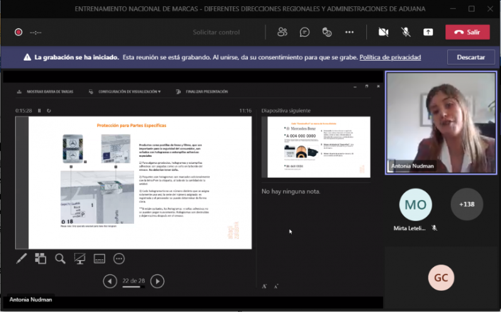Image resolution: width=501 pixels, height=312 pixels.
Task: Click the 22 de 28 slide counter
Action: pos(133,281)
